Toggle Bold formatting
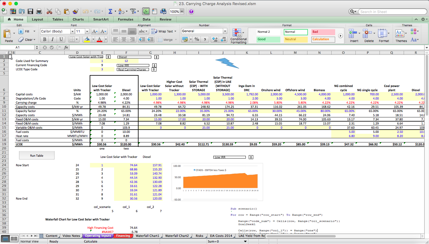 point(44,39)
